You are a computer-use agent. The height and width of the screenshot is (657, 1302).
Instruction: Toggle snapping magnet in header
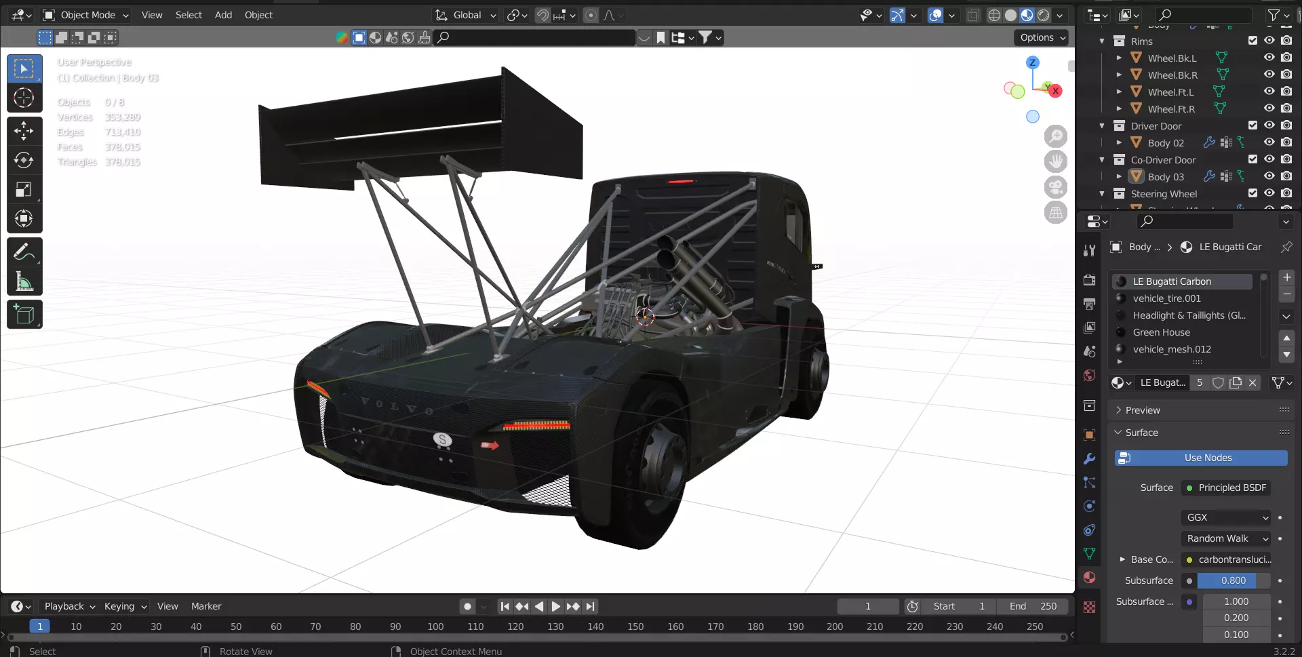[x=542, y=15]
